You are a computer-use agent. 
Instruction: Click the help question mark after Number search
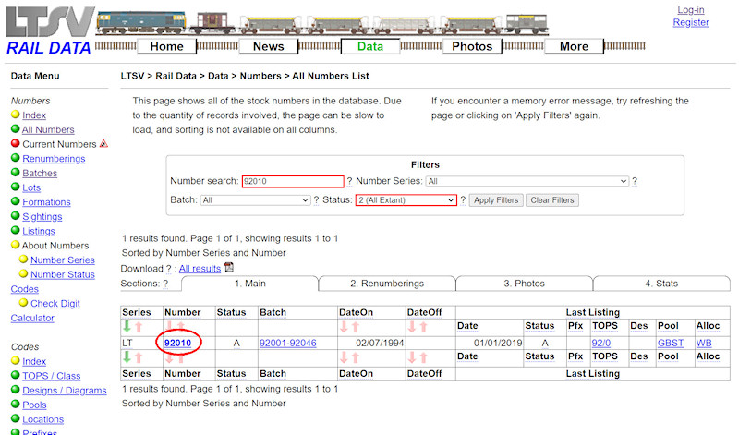pos(350,182)
